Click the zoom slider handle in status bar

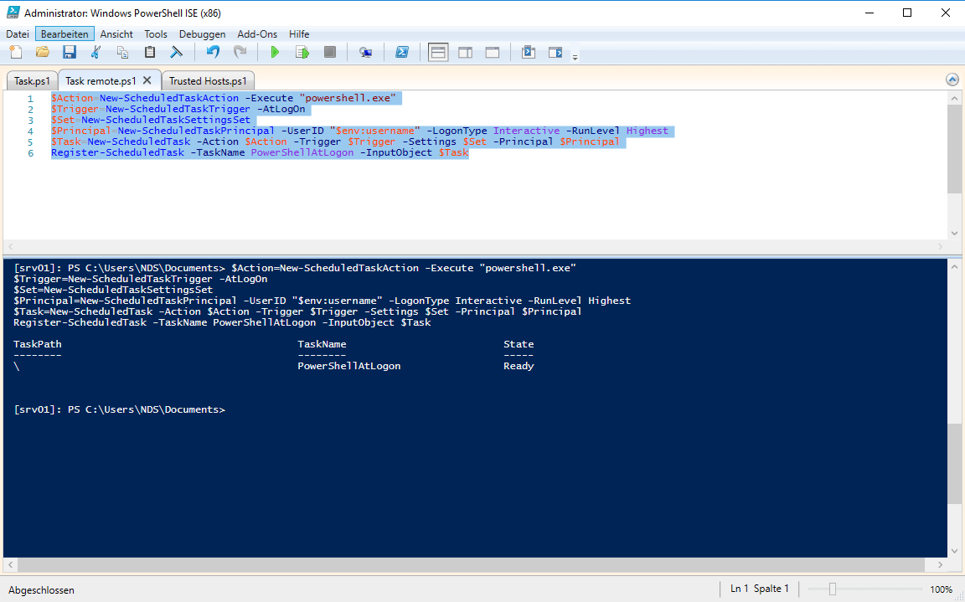[x=832, y=589]
